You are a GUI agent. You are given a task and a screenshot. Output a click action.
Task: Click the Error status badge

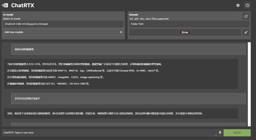point(185,32)
